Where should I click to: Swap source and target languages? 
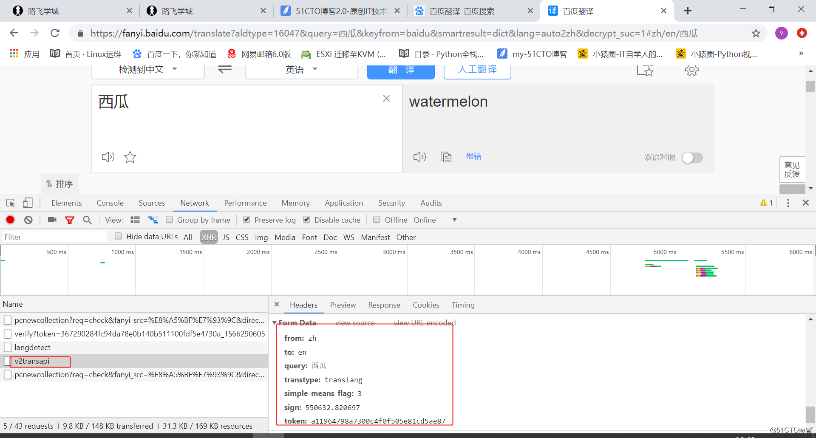coord(225,69)
